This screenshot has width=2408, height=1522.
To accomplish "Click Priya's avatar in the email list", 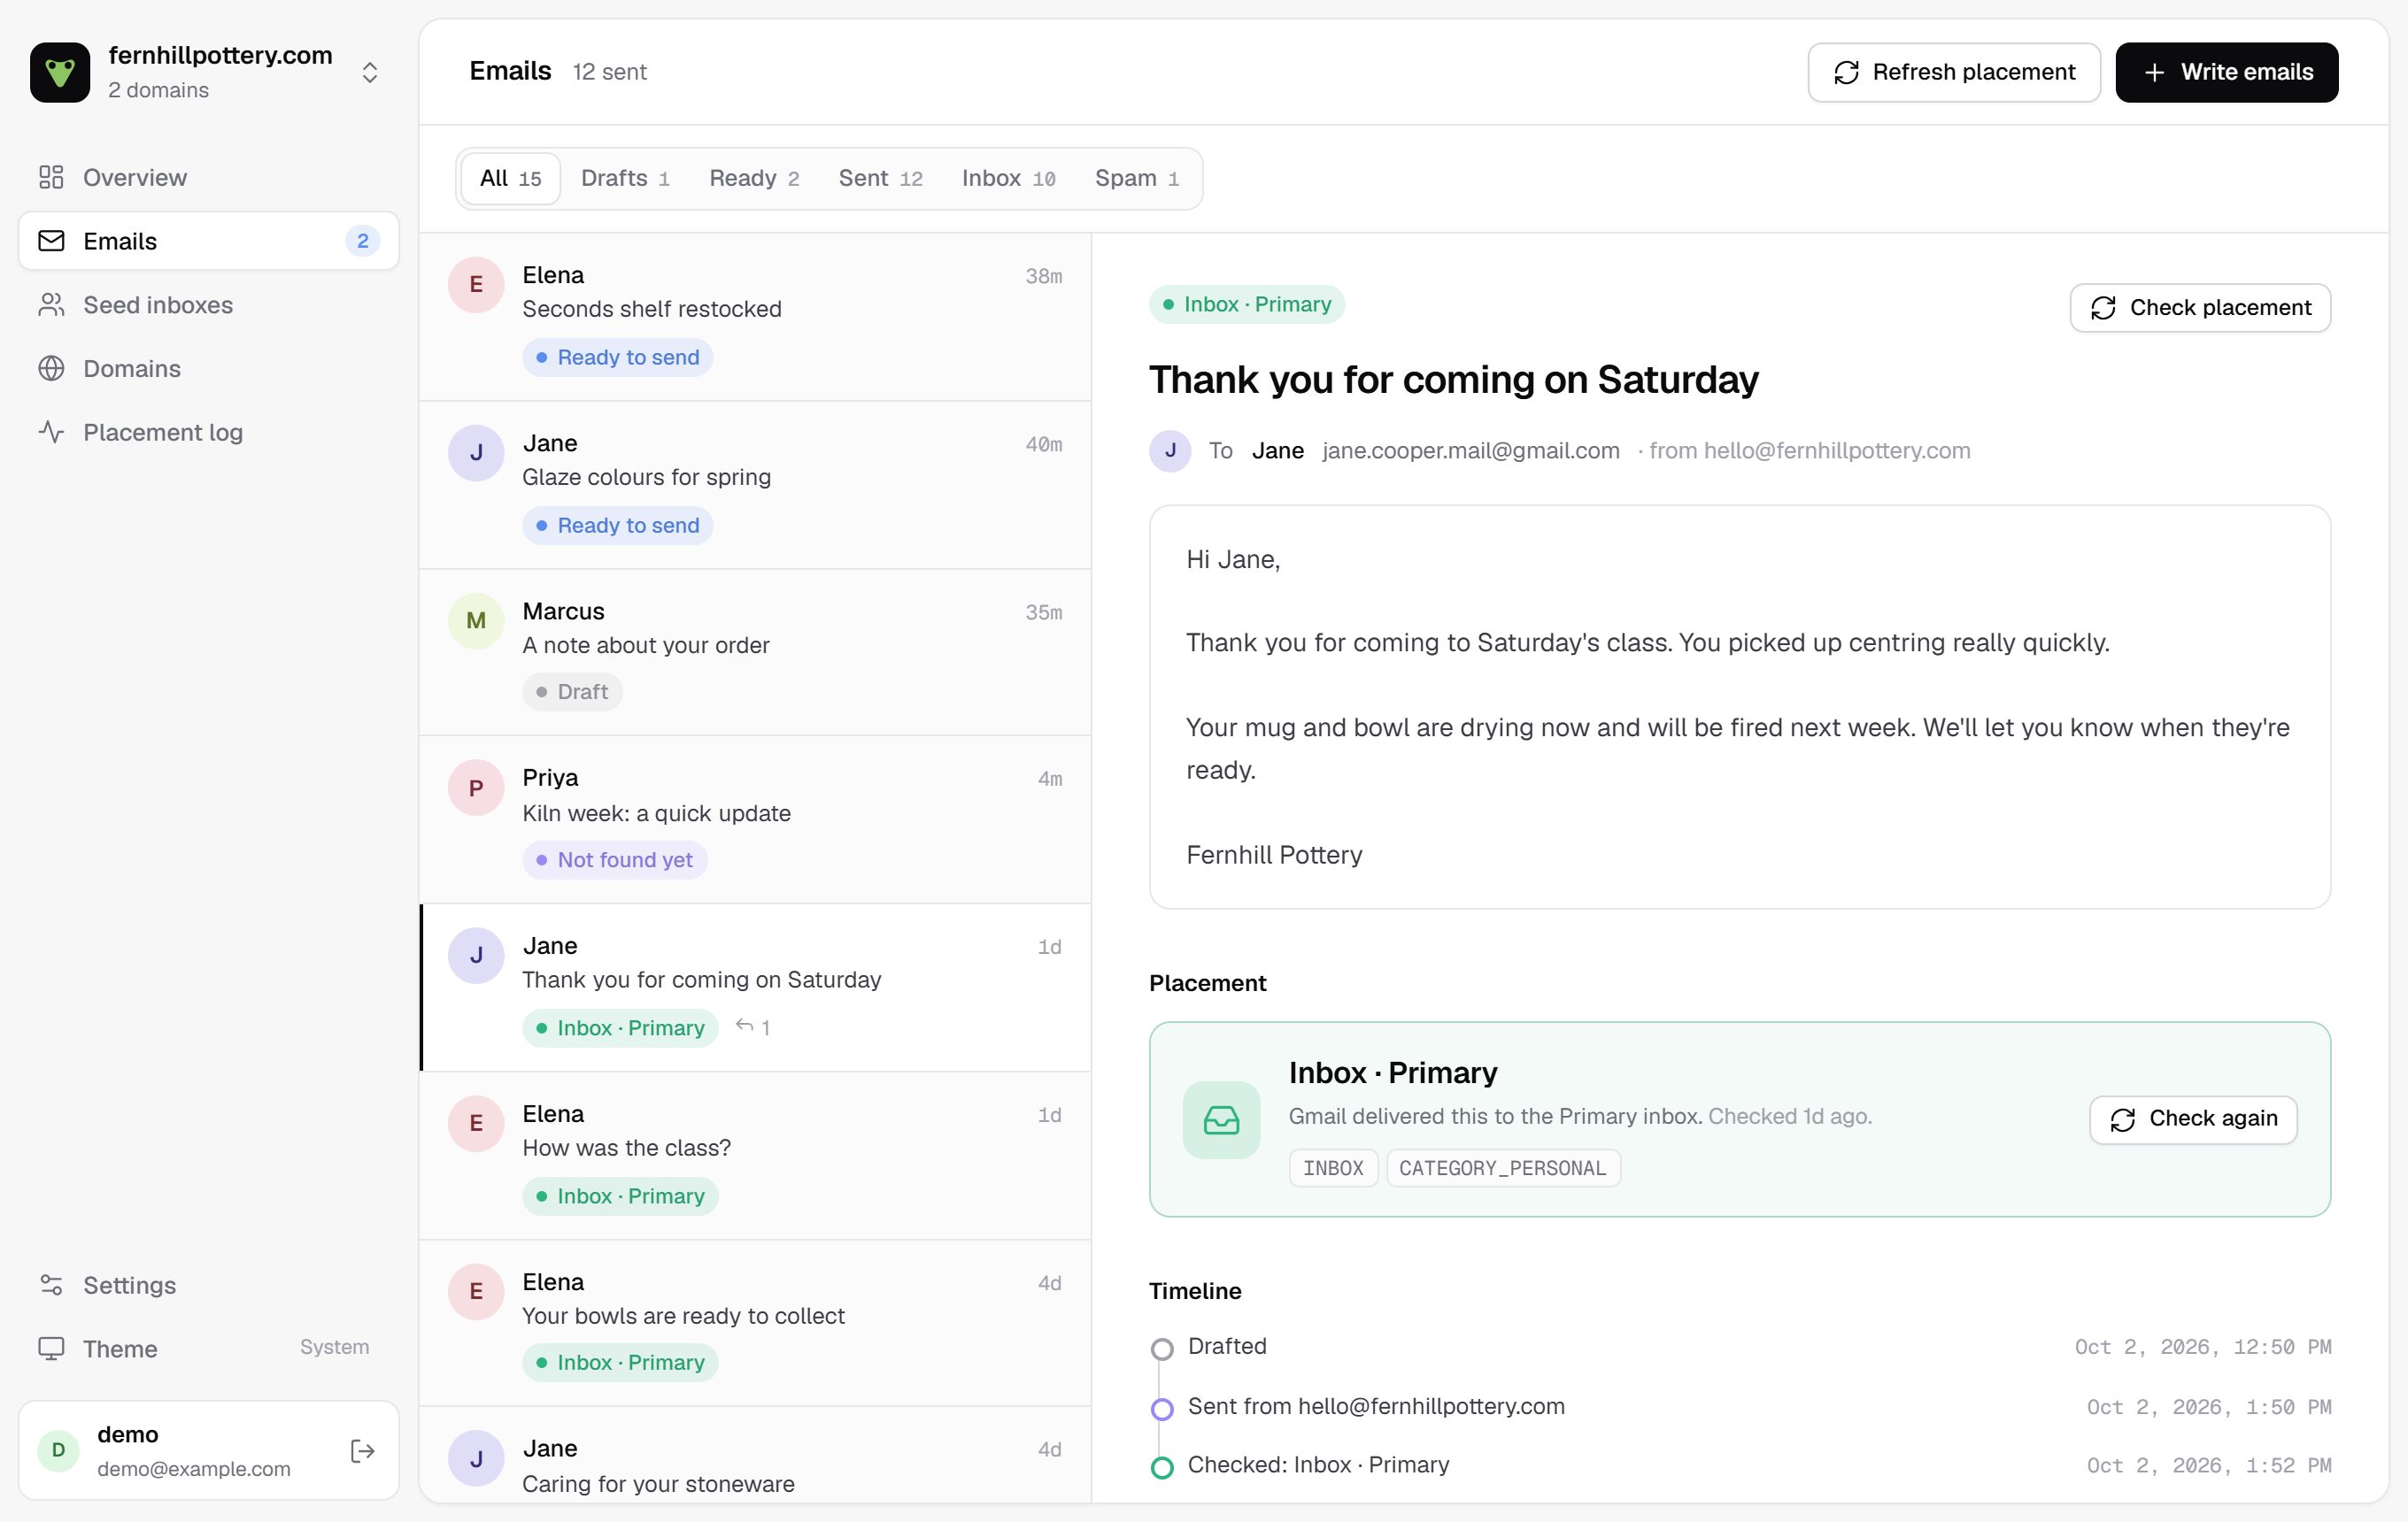I will tap(476, 788).
